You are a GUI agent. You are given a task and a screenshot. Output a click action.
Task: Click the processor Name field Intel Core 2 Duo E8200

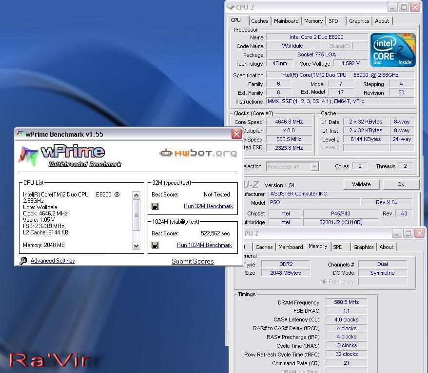pyautogui.click(x=317, y=37)
